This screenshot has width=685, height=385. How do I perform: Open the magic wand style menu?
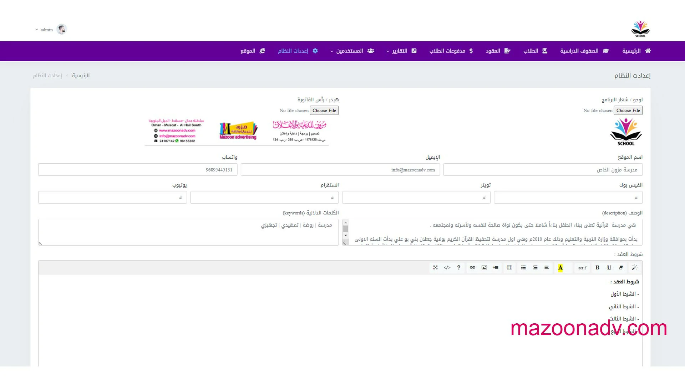(x=634, y=267)
